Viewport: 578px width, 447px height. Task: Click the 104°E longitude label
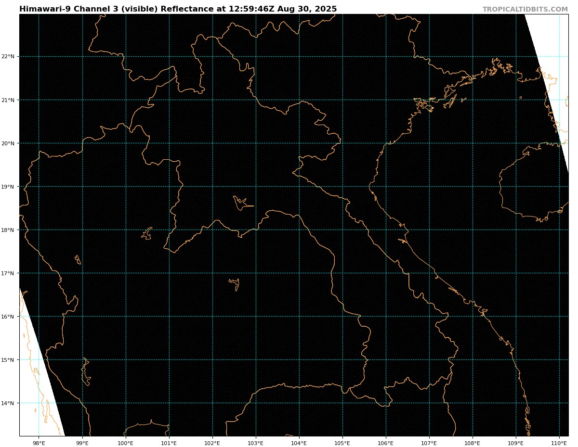click(x=299, y=443)
